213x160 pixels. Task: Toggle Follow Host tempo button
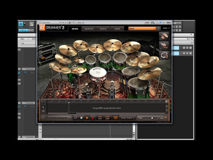click(x=115, y=118)
